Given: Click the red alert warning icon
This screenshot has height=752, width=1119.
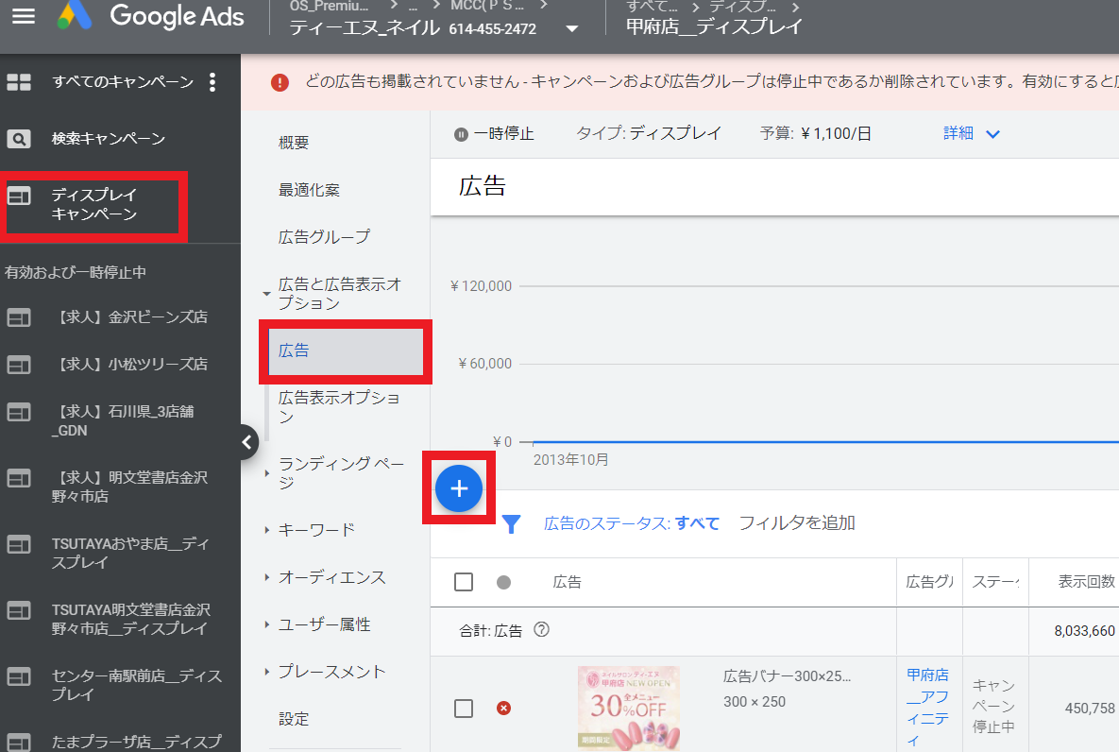Looking at the screenshot, I should click(280, 83).
